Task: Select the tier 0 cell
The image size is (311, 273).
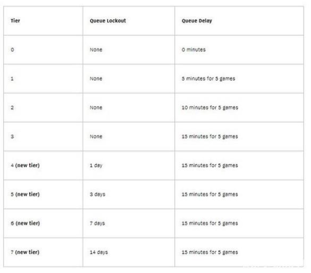Action: [43, 49]
